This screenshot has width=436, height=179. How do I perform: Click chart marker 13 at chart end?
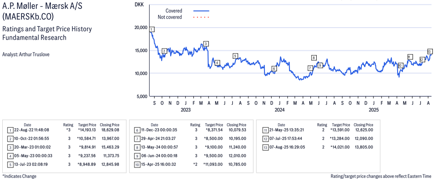[x=430, y=52]
